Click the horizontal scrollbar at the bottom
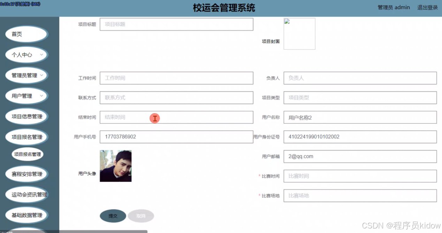The height and width of the screenshot is (233, 442). tap(103, 231)
